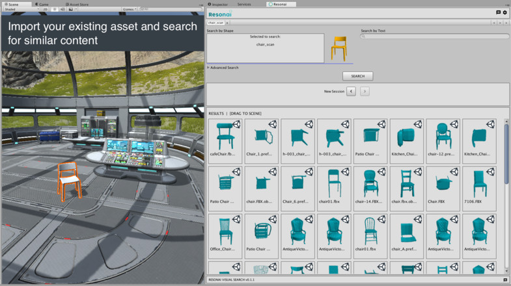Image resolution: width=511 pixels, height=286 pixels.
Task: Click the Unity badge on the cafeChair result
Action: 236,124
